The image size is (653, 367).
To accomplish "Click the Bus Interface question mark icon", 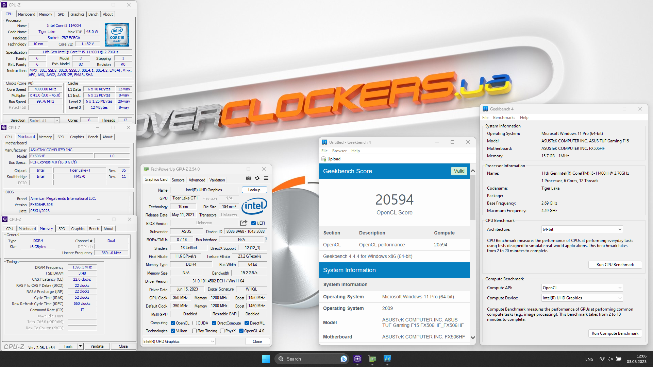I will pos(266,240).
